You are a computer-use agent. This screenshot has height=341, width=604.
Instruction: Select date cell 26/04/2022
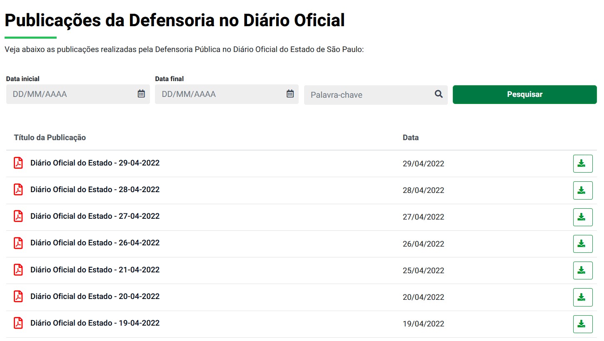(424, 244)
